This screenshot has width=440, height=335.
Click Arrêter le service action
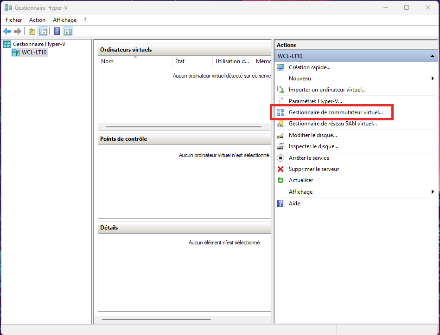(309, 158)
